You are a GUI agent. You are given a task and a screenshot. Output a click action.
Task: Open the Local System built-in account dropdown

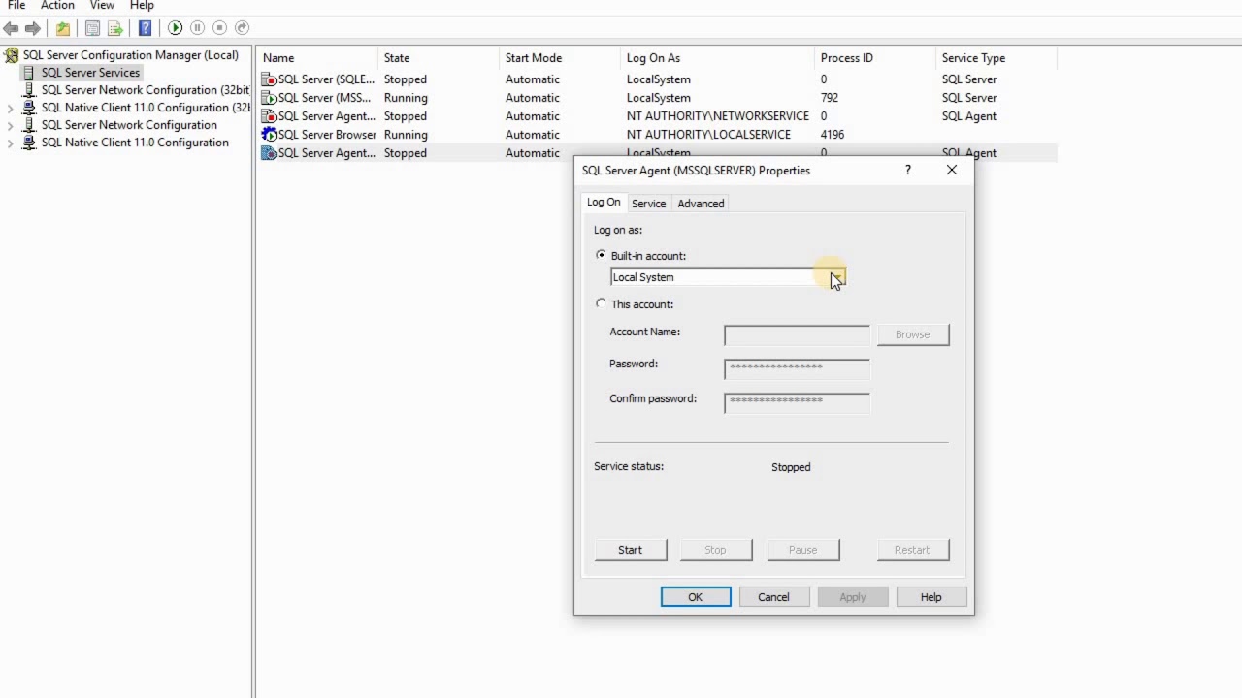tap(837, 277)
